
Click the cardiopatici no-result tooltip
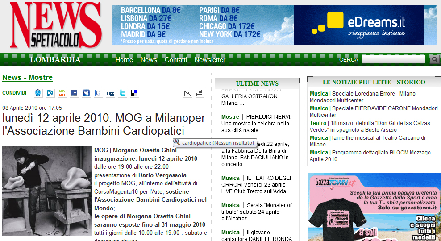click(215, 142)
